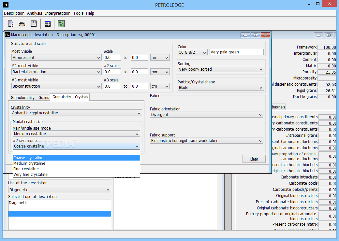The height and width of the screenshot is (241, 339).
Task: Open the Analysis menu
Action: (x=35, y=13)
